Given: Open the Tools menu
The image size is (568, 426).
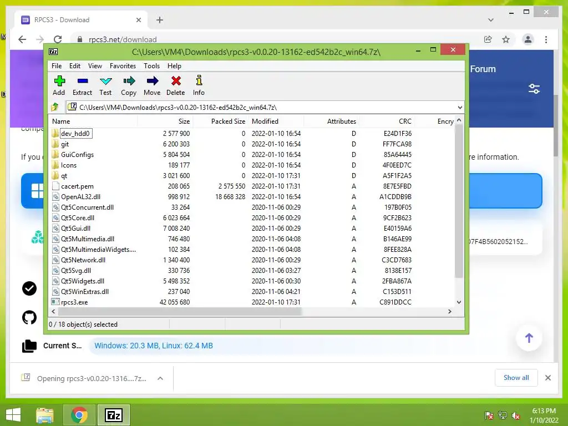Looking at the screenshot, I should pyautogui.click(x=151, y=66).
